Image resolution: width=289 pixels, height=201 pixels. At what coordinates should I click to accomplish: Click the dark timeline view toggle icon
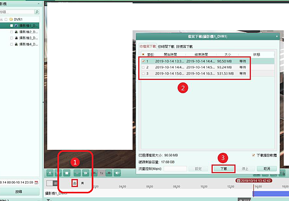tap(55, 183)
